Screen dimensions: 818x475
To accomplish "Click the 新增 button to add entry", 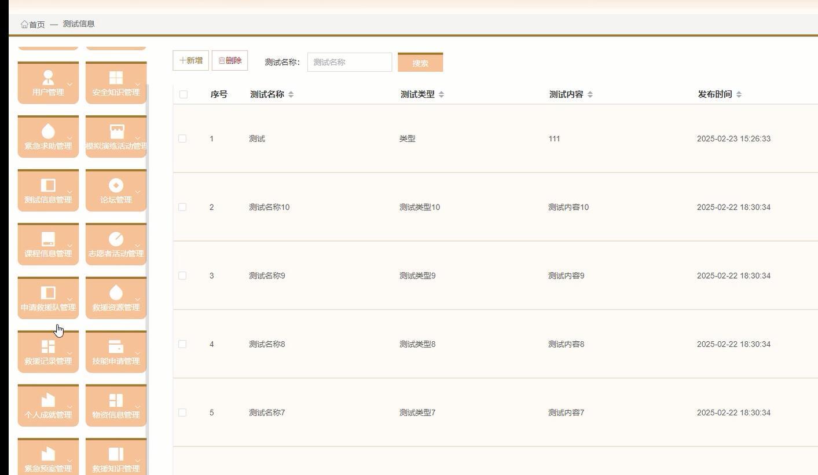I will coord(190,60).
